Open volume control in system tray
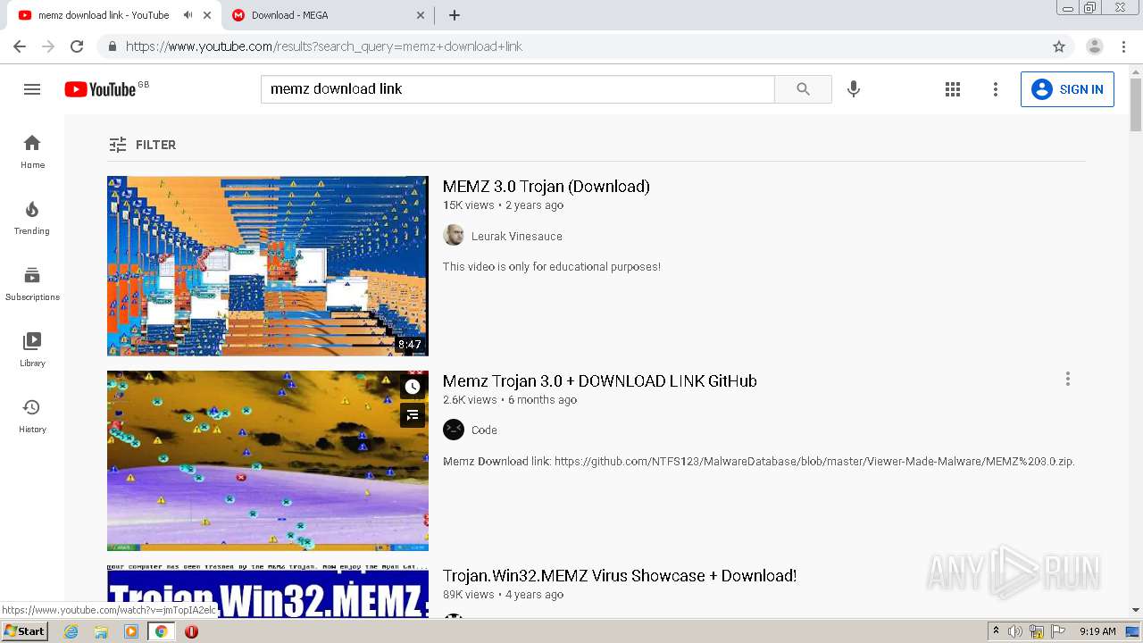 point(1015,631)
